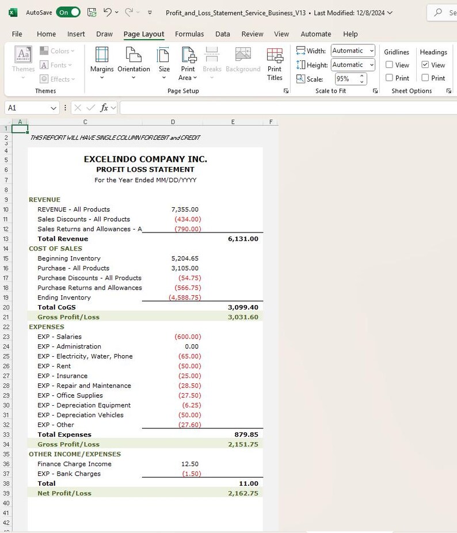Click the Excel app icon
Screen dimensions: 457x533
point(13,13)
